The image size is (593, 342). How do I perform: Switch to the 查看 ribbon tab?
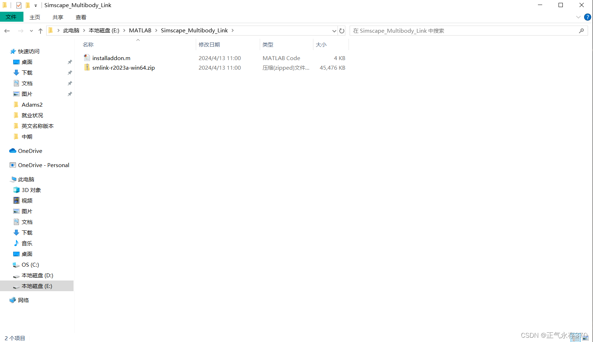pos(81,17)
